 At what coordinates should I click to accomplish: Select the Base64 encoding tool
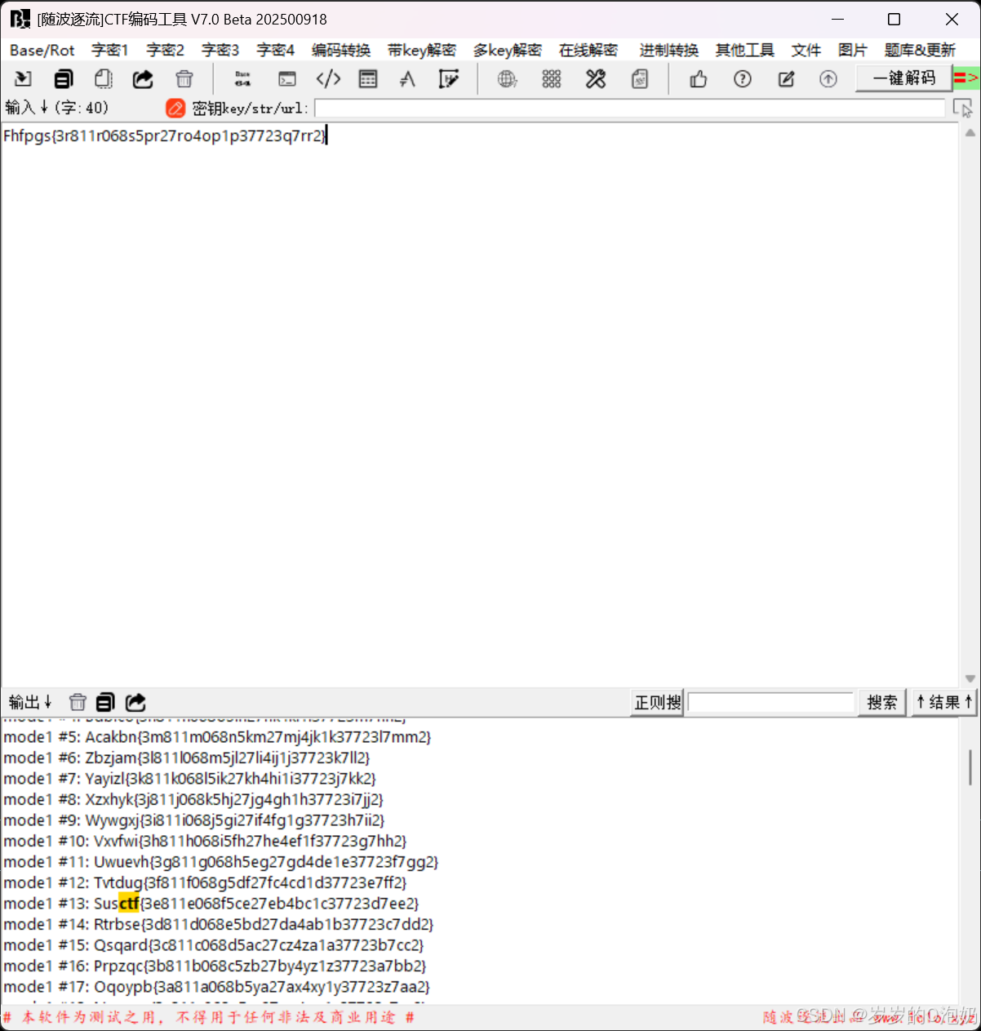pos(242,78)
